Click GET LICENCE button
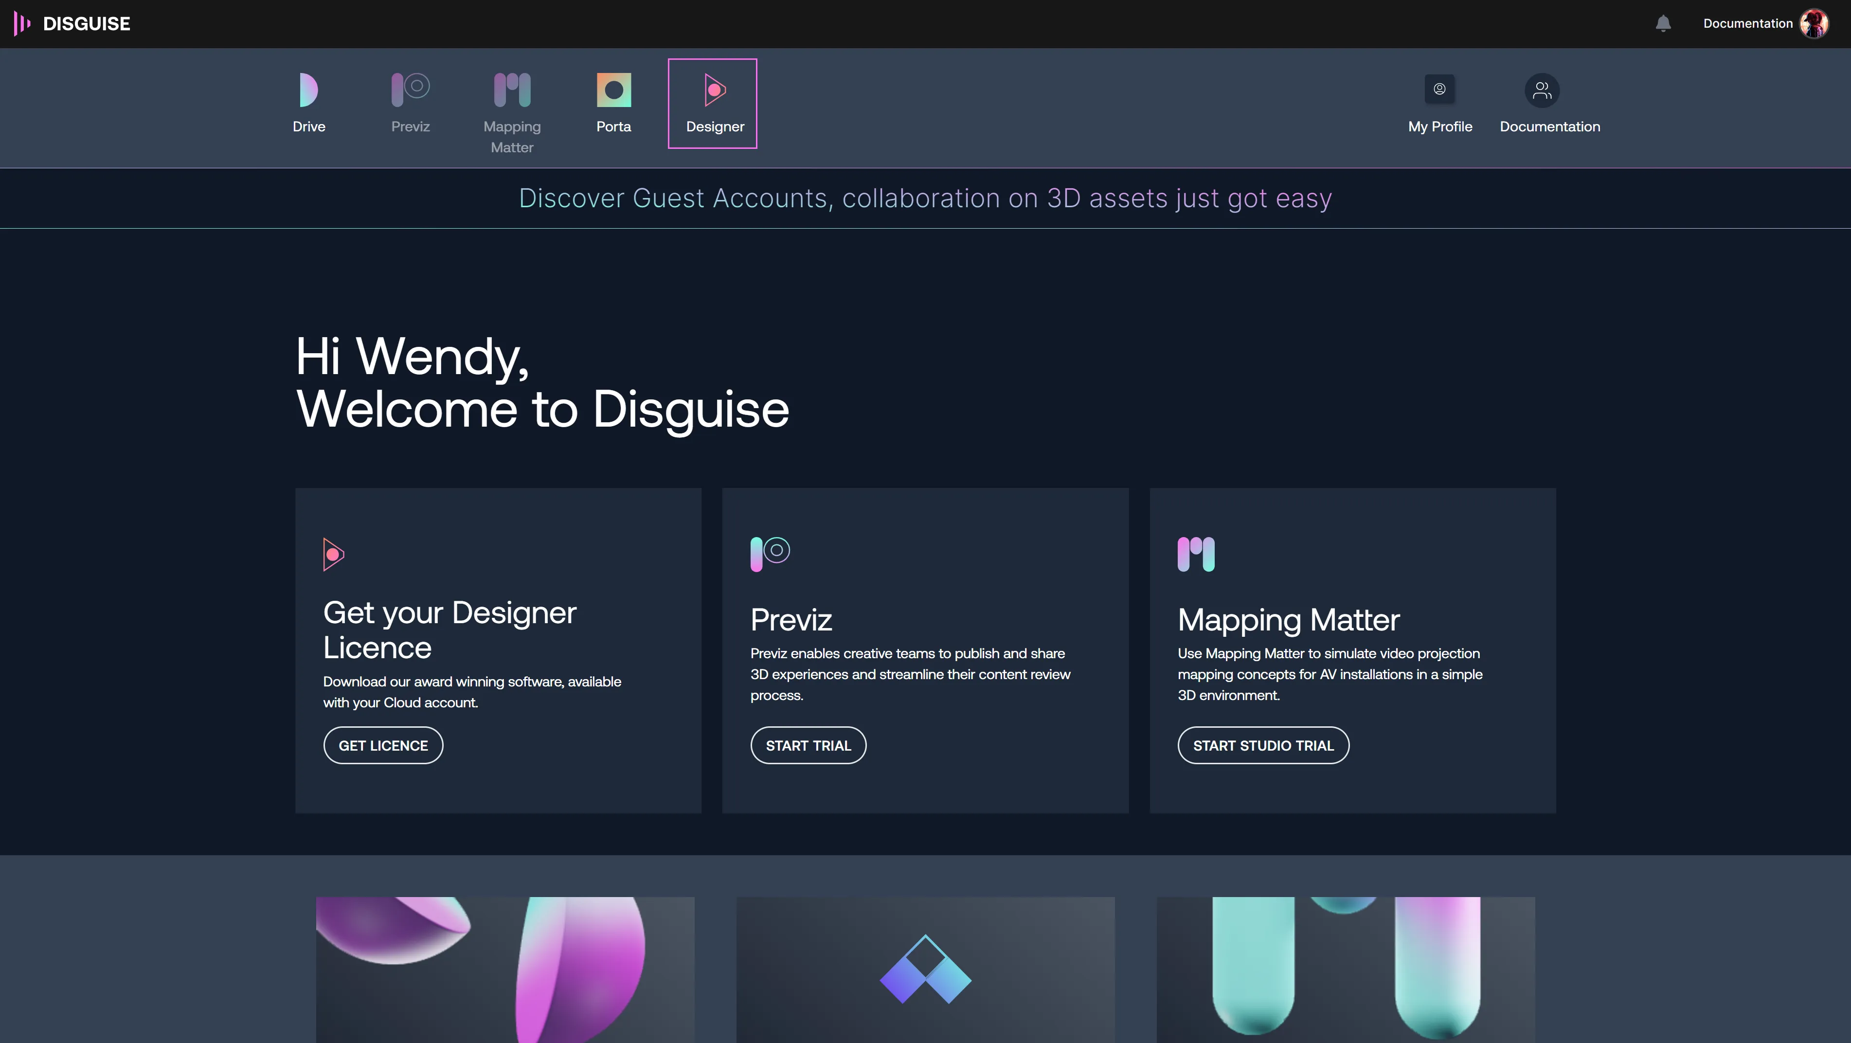 (x=383, y=745)
